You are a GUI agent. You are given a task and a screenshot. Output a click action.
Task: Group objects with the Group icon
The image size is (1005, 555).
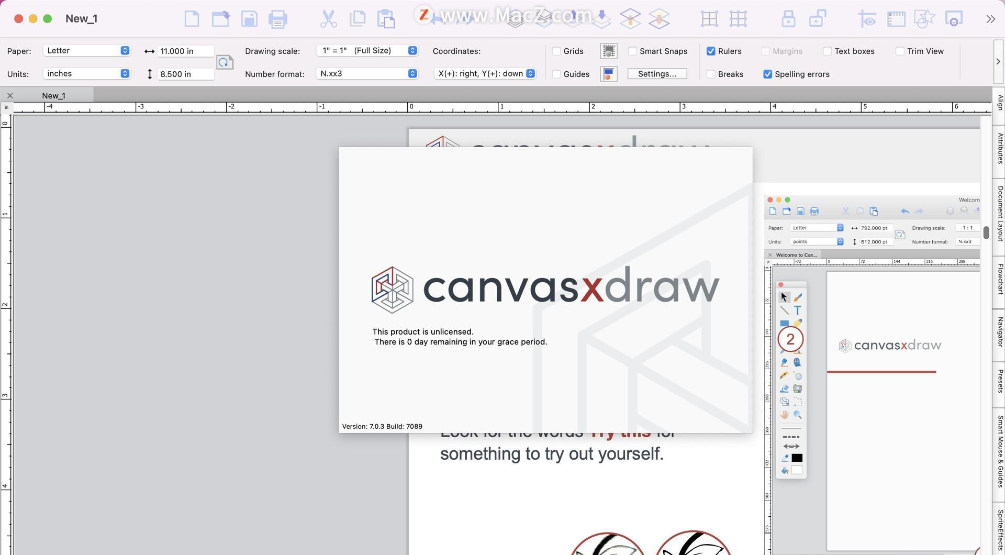(x=709, y=19)
